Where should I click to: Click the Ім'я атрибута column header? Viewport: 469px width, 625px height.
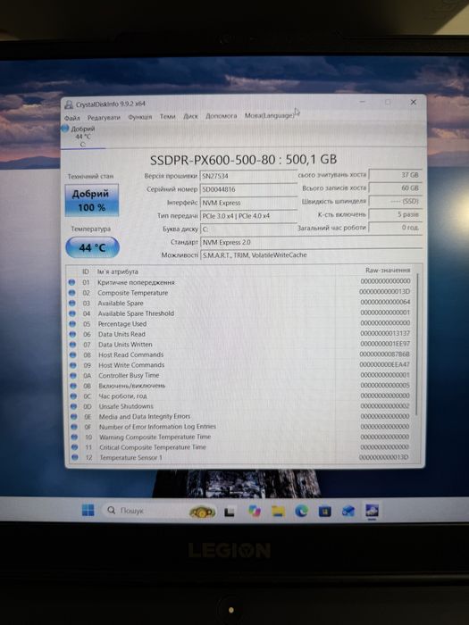(118, 271)
